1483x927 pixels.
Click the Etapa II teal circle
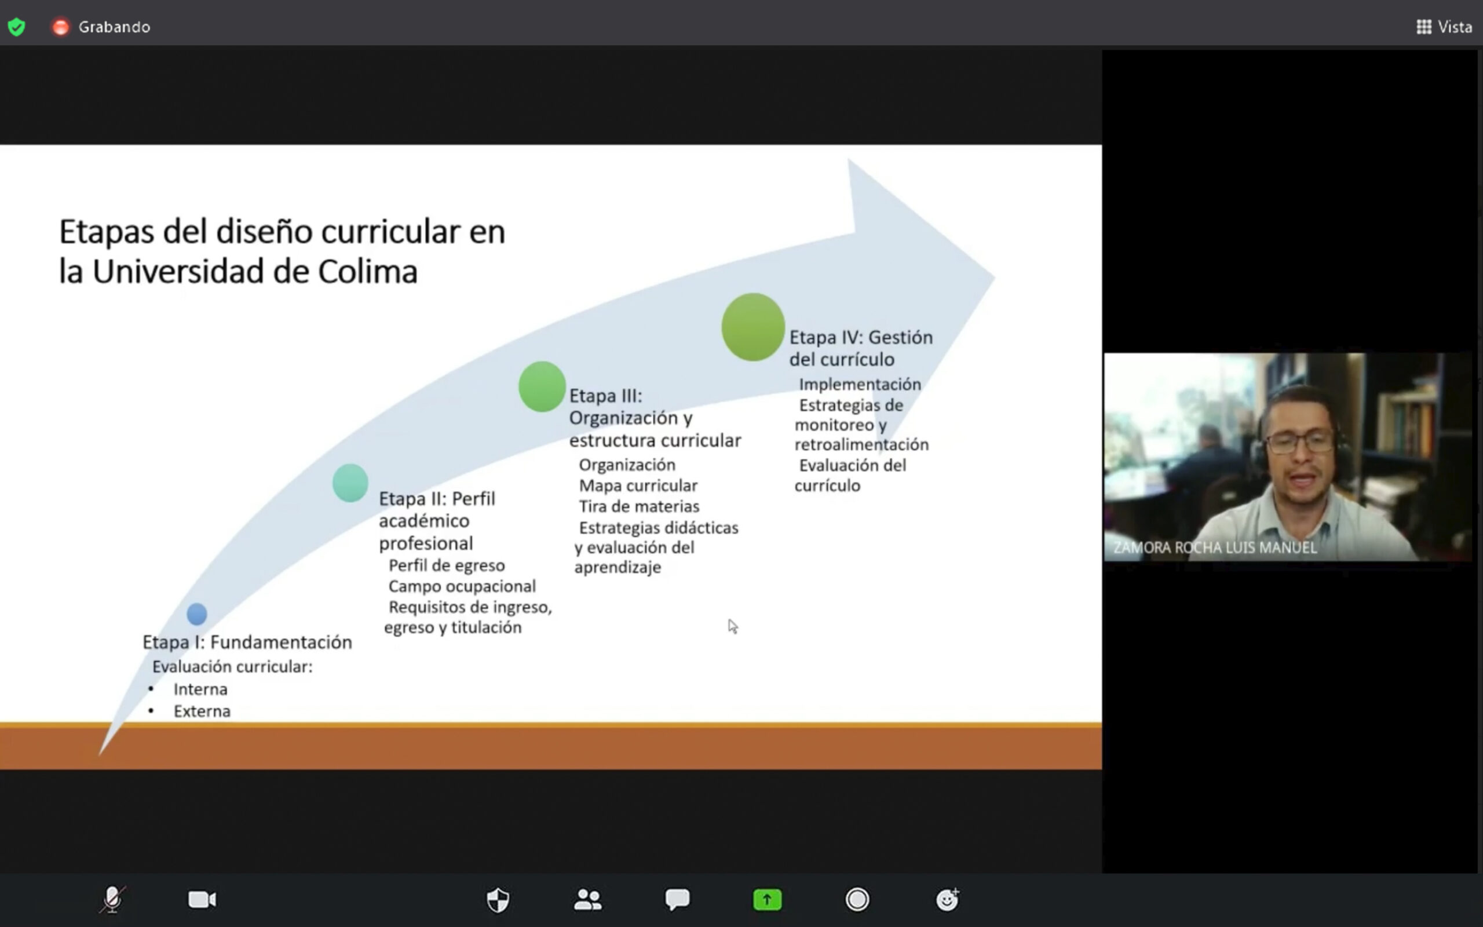pos(350,483)
